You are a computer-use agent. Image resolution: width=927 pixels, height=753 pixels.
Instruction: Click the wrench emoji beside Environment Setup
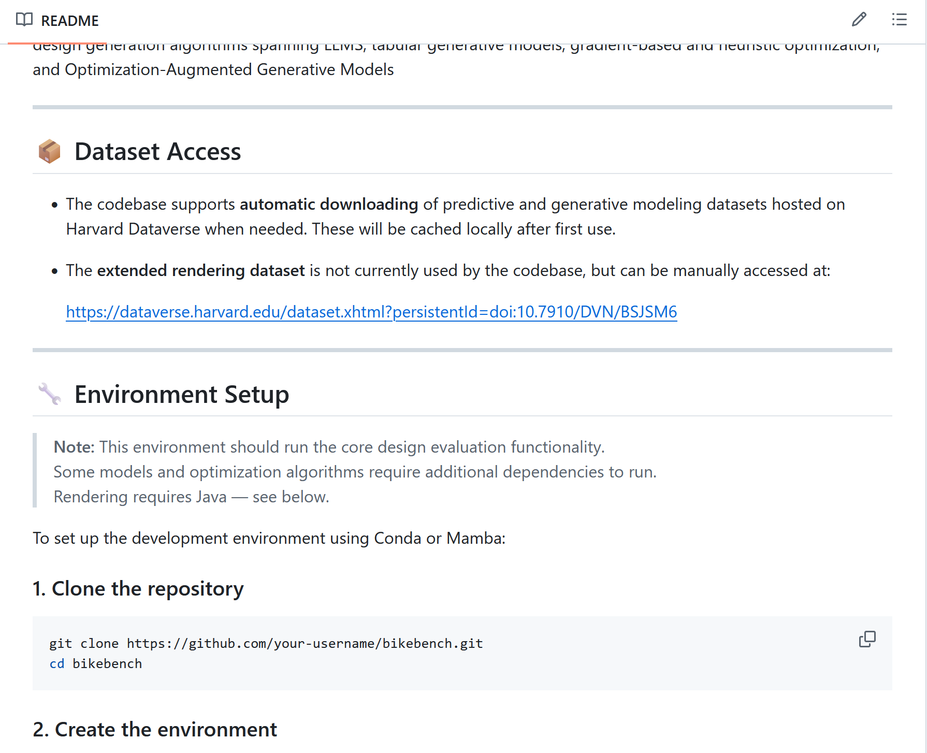click(x=50, y=394)
